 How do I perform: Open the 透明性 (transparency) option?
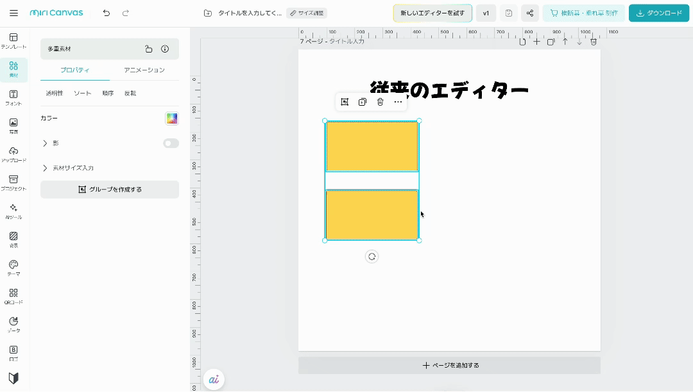(55, 94)
